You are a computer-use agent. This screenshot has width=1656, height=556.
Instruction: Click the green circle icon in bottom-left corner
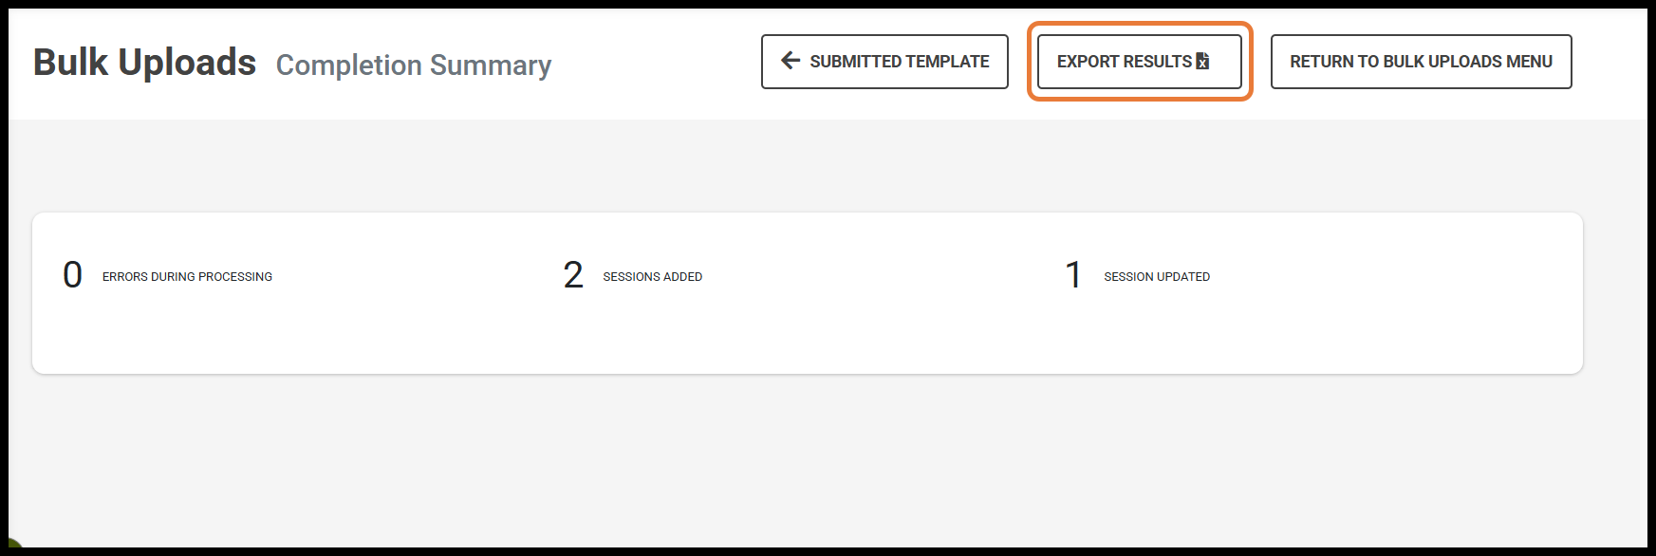(x=11, y=547)
